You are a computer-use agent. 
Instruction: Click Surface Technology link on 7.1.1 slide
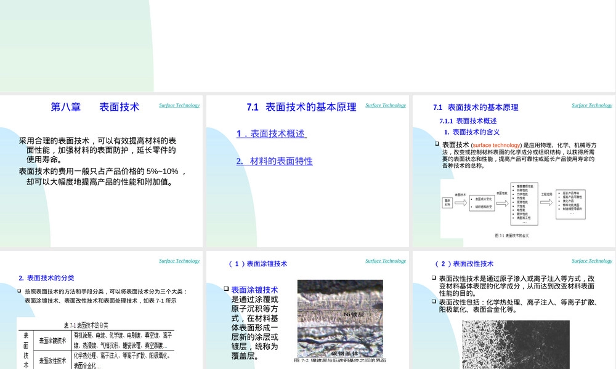591,105
